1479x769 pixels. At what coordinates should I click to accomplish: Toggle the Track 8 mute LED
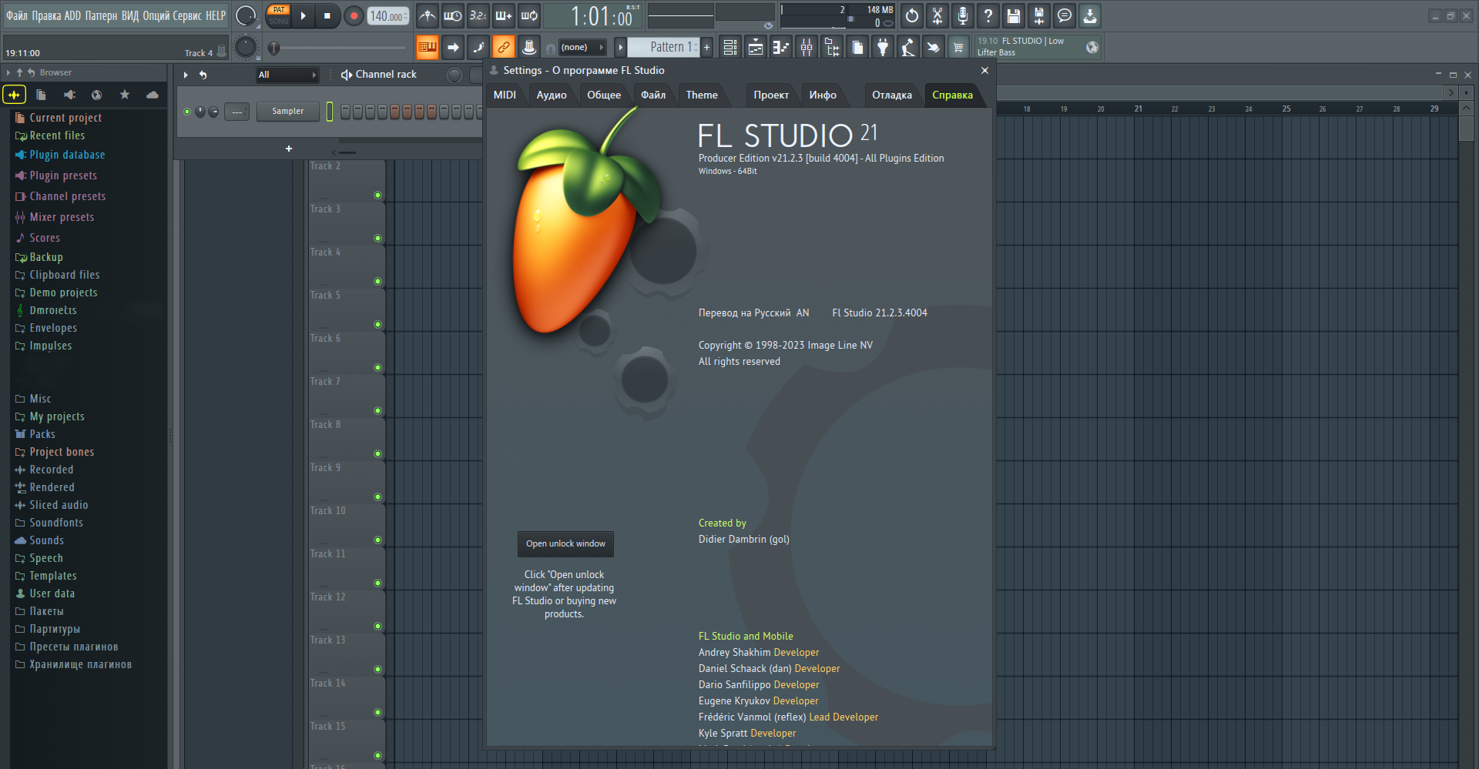377,454
